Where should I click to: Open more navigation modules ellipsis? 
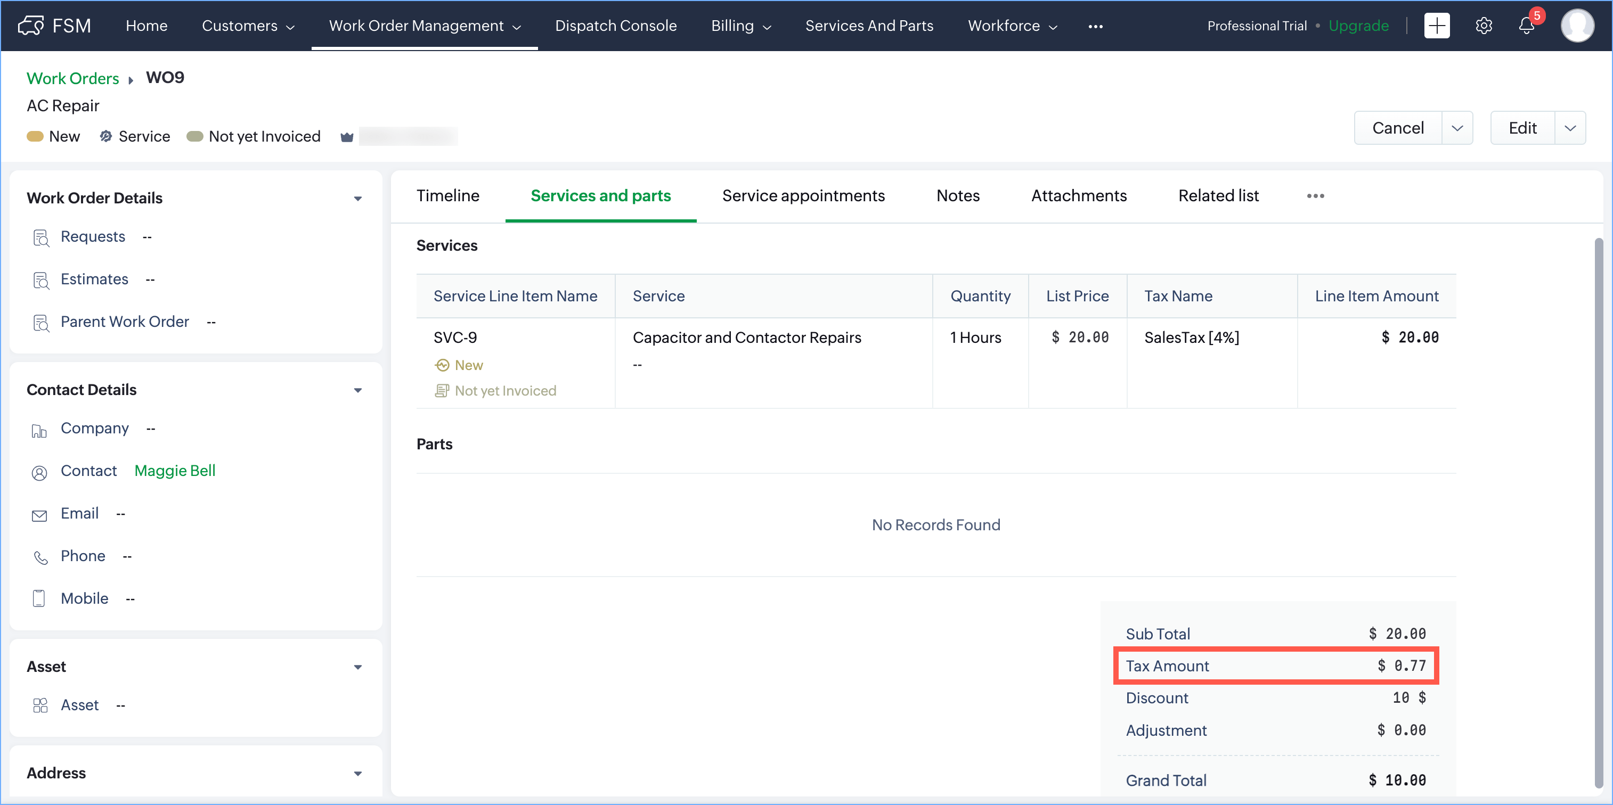click(1095, 26)
